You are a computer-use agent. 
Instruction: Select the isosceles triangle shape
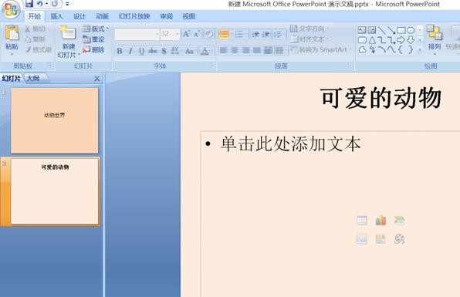[x=372, y=40]
